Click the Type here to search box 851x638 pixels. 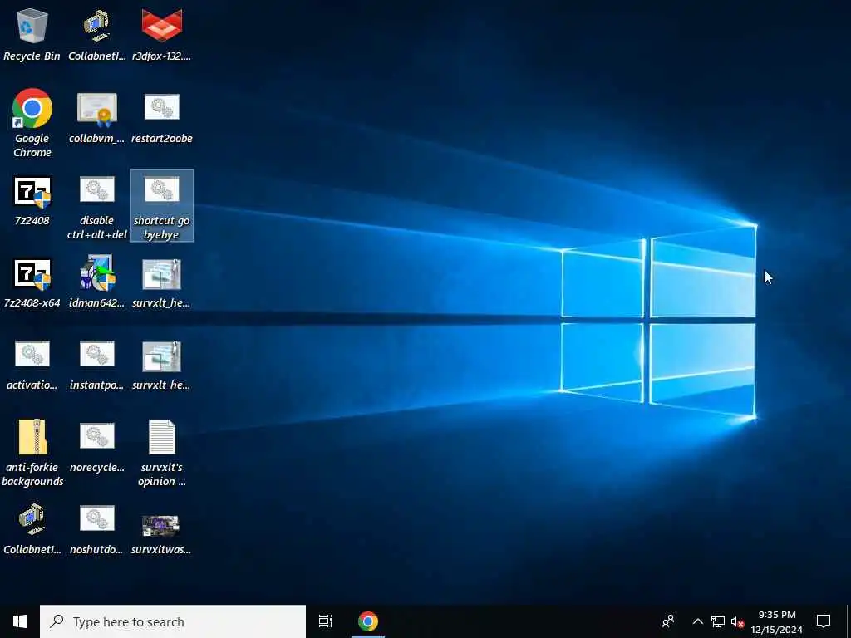click(x=173, y=621)
